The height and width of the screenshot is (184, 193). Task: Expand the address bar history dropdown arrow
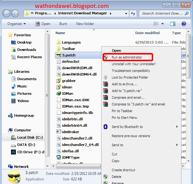(x=126, y=13)
